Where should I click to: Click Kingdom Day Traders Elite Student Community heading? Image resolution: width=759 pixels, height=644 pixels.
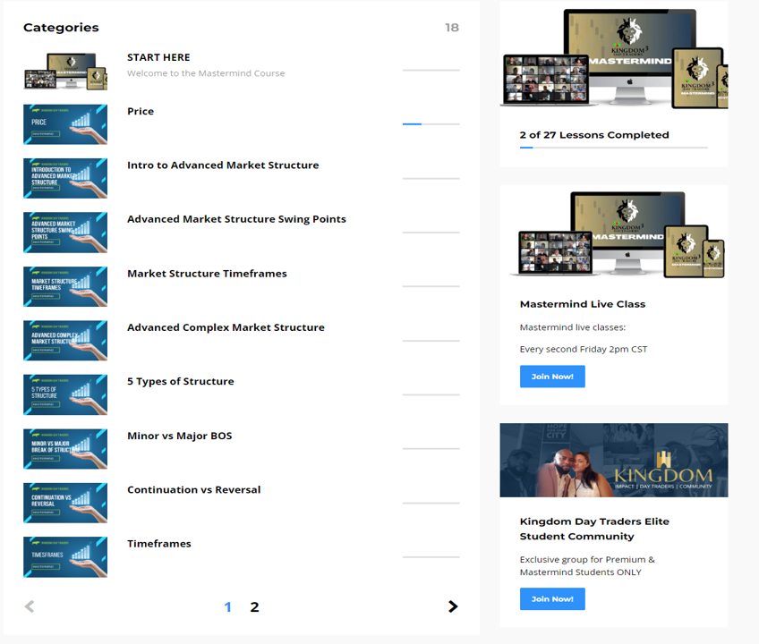point(594,529)
